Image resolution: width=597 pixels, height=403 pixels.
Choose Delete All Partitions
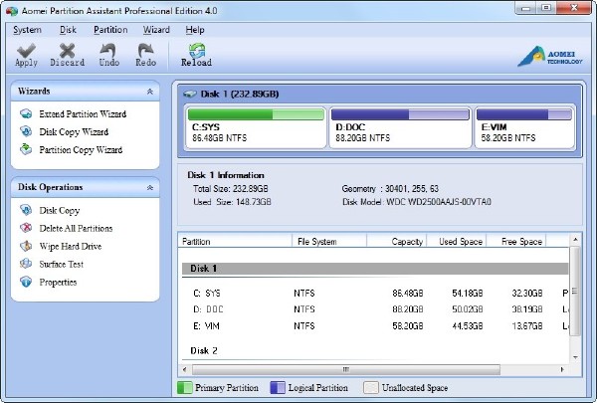[x=76, y=228]
